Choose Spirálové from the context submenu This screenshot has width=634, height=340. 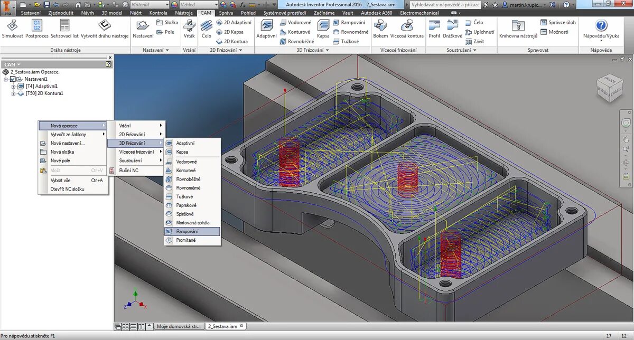pos(192,214)
